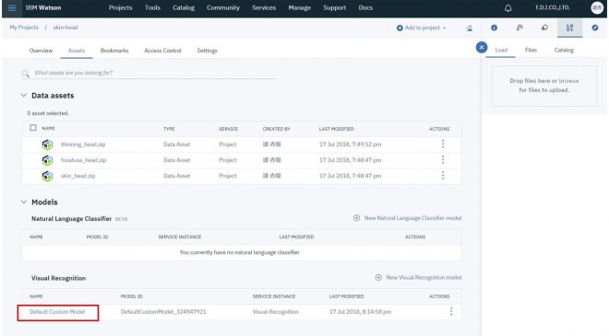
Task: Open the Default Custom Model link
Action: 57,311
